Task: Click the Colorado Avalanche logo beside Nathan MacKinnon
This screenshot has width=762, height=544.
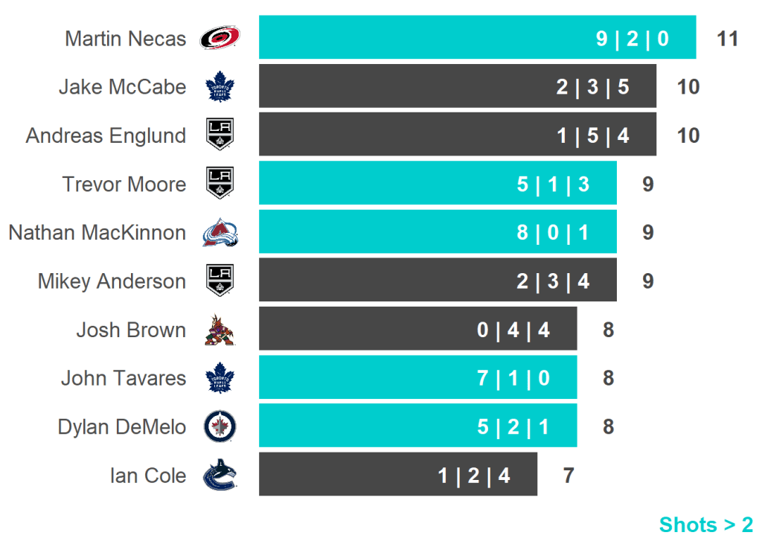Action: pyautogui.click(x=220, y=233)
